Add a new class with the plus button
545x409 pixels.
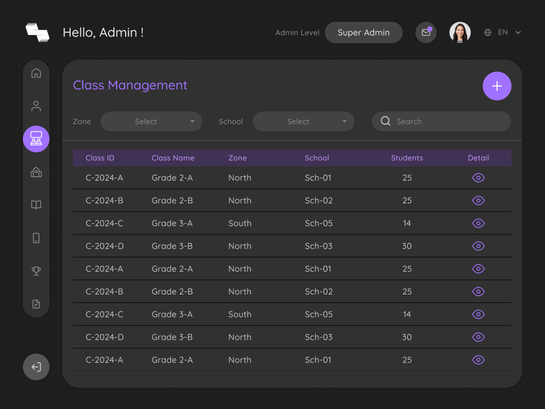[497, 86]
